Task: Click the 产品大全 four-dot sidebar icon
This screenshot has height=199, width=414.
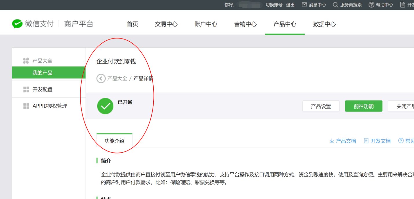Action: point(26,61)
